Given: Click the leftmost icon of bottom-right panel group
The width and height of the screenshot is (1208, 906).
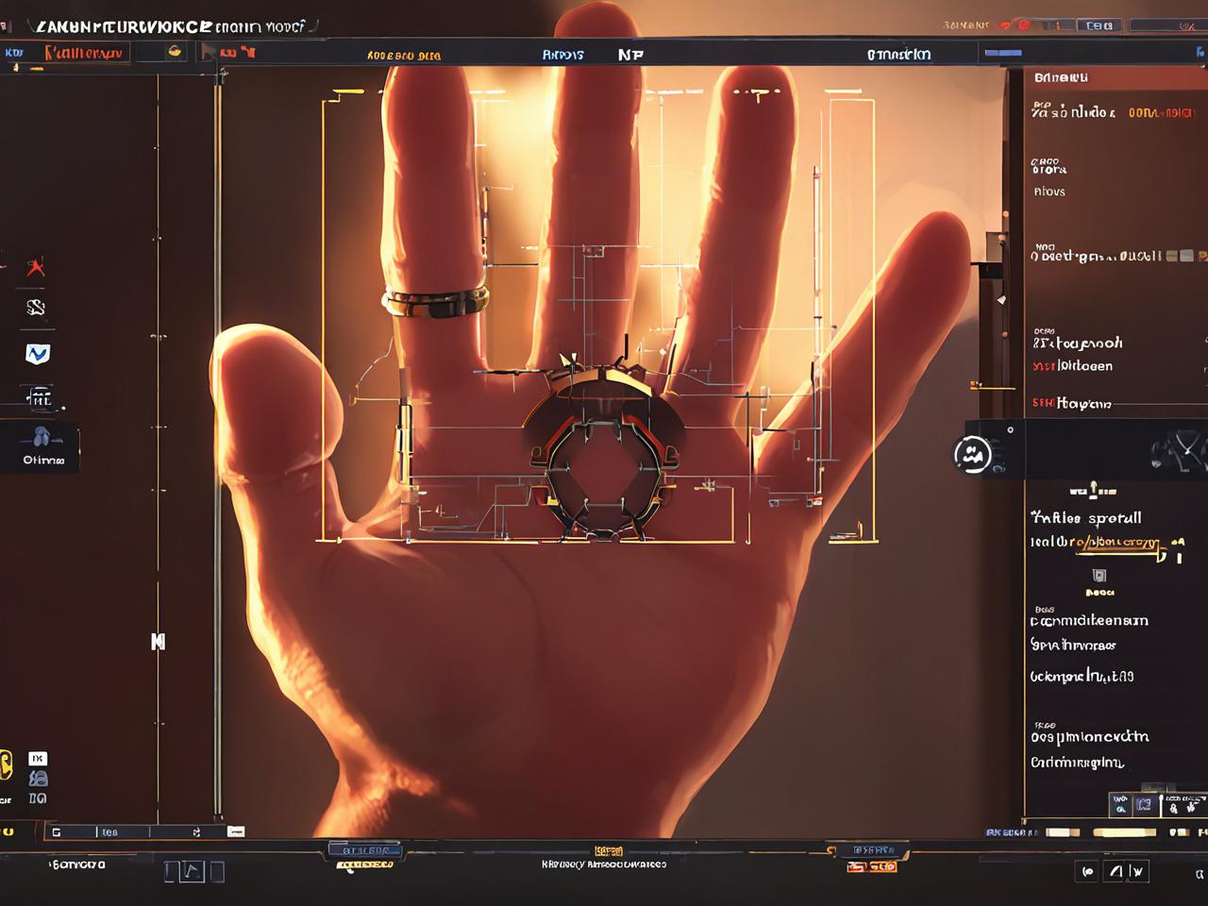Looking at the screenshot, I should [x=1120, y=805].
